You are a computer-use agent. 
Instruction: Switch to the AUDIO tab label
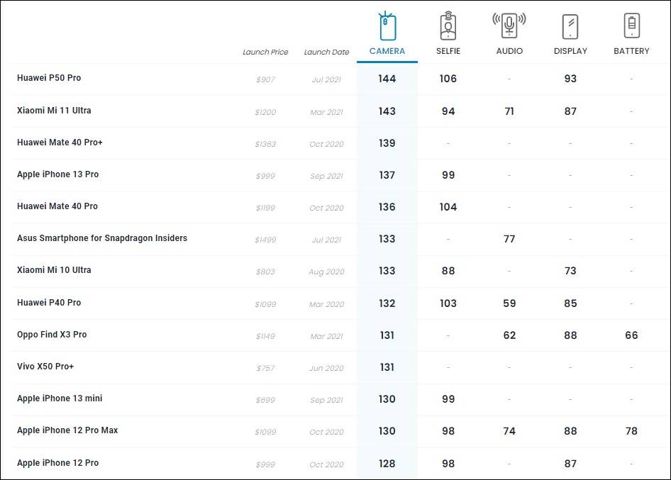click(509, 51)
